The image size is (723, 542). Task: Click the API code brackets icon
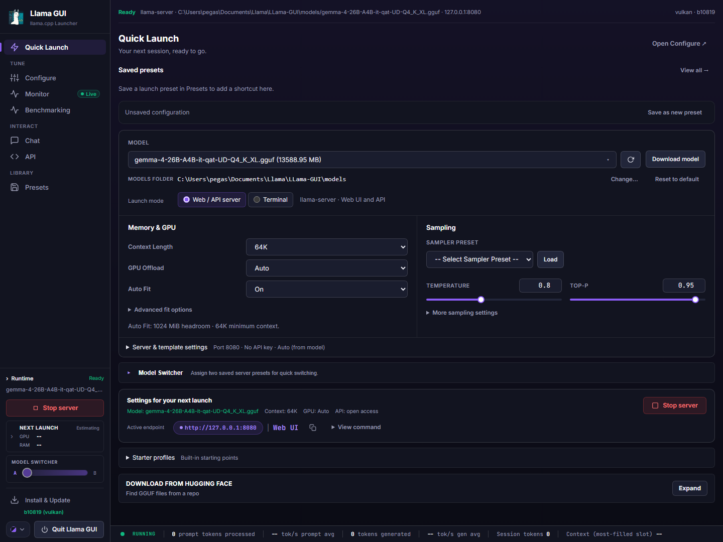[15, 157]
